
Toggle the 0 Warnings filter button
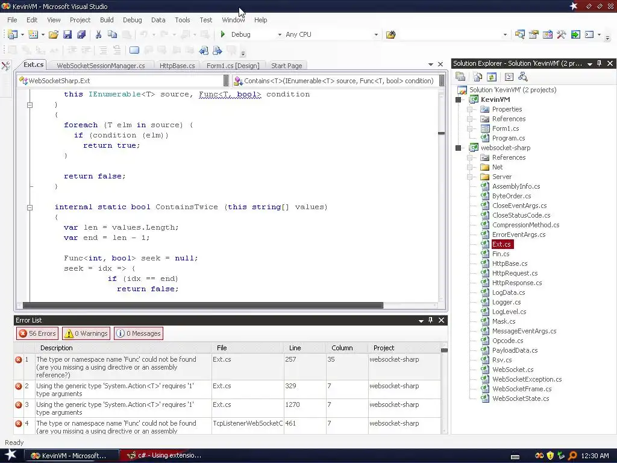click(86, 333)
